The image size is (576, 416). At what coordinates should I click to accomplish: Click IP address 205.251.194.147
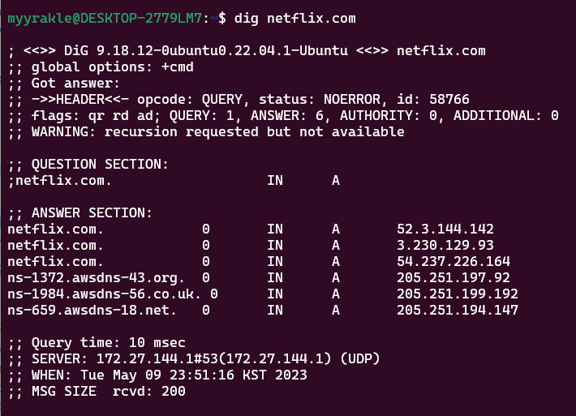tap(458, 310)
